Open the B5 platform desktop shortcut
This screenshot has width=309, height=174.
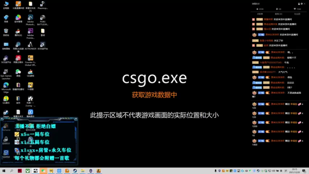42,46
